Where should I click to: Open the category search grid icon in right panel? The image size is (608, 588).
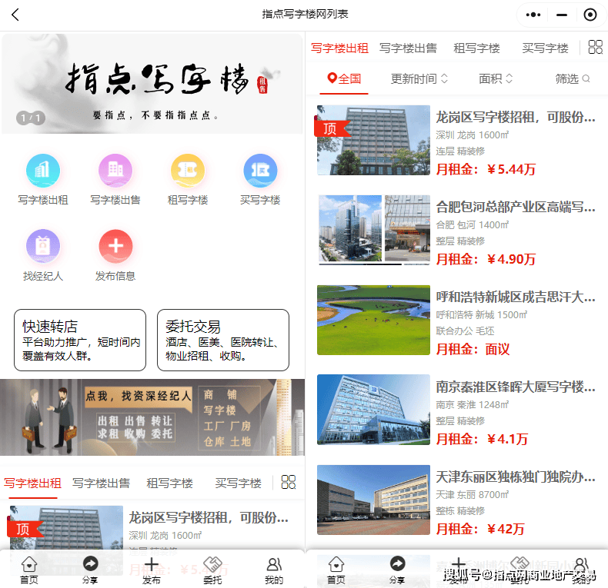pyautogui.click(x=595, y=48)
